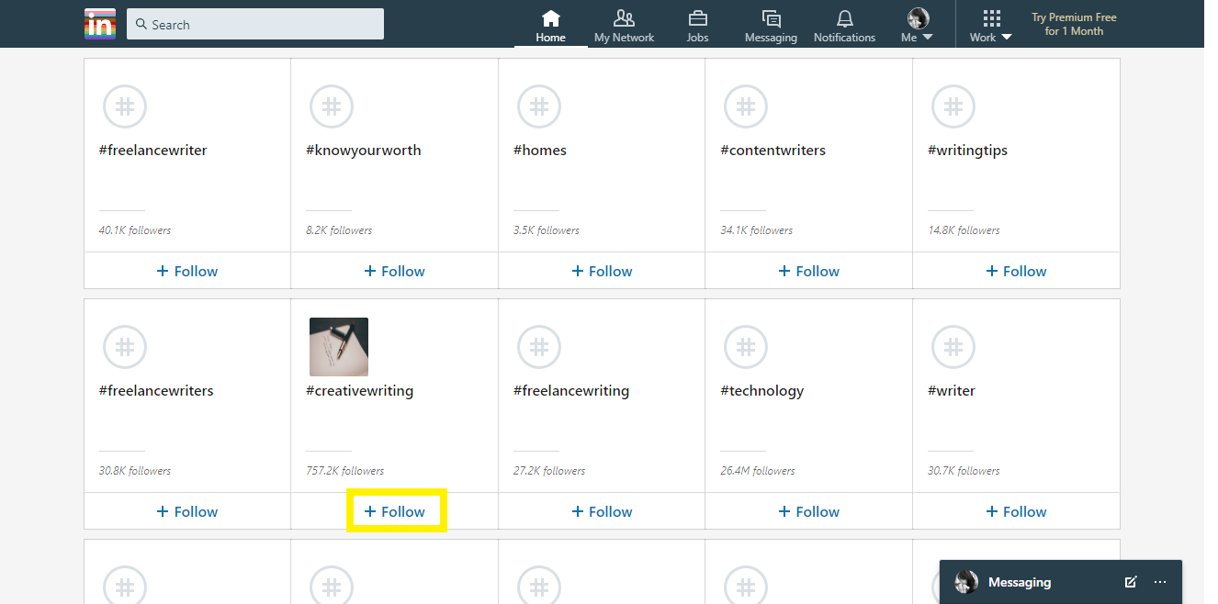1218x604 pixels.
Task: Compose a new message icon
Action: (x=1131, y=582)
